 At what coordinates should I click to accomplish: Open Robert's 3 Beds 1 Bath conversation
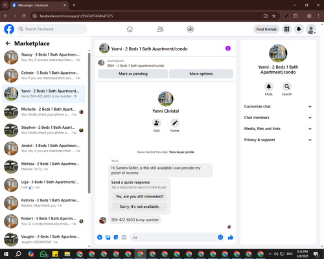tap(43, 221)
